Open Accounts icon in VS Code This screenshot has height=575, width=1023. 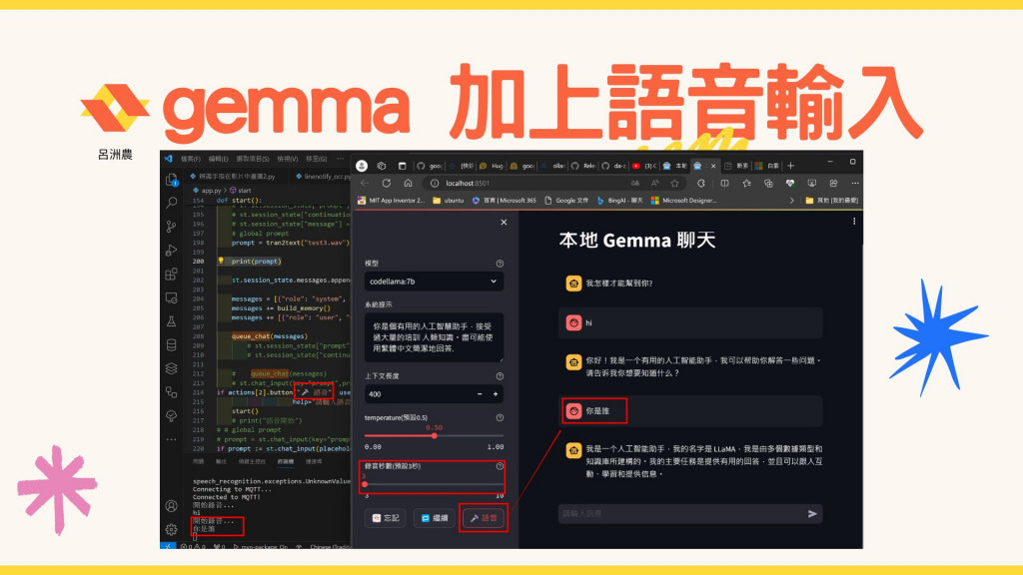coord(172,506)
